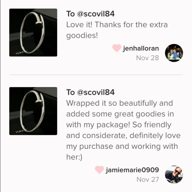The width and height of the screenshot is (192, 192).
Task: Visit the jenhalloran username link
Action: click(141, 48)
